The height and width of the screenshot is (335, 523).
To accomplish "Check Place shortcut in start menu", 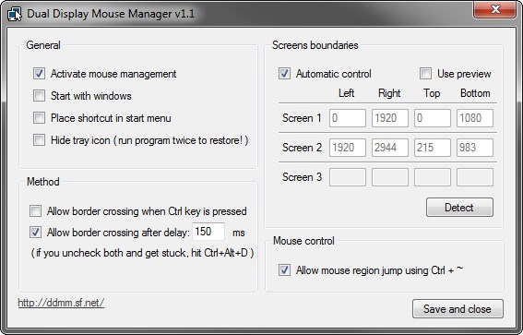I will [39, 118].
